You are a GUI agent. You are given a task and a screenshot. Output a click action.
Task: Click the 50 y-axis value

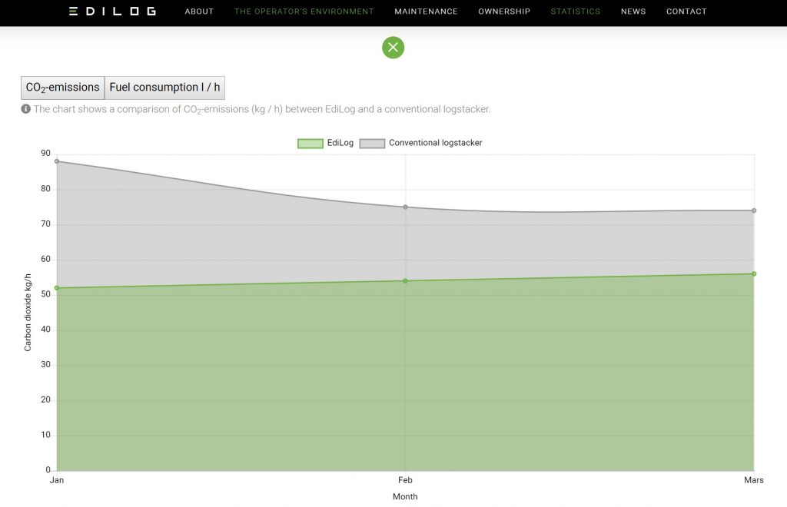pos(45,294)
